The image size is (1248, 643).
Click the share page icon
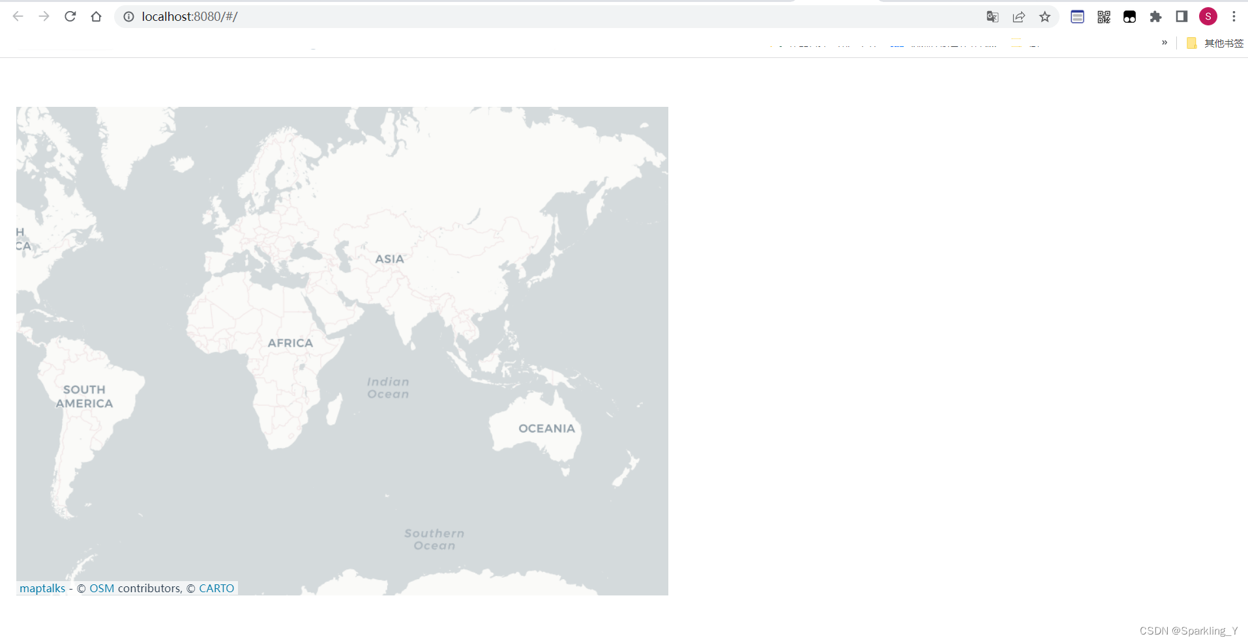pyautogui.click(x=1018, y=16)
